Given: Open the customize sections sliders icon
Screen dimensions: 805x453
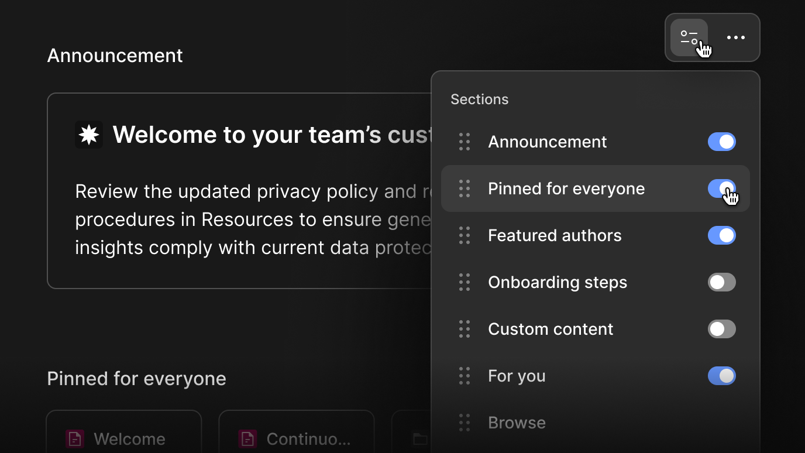Looking at the screenshot, I should click(689, 37).
